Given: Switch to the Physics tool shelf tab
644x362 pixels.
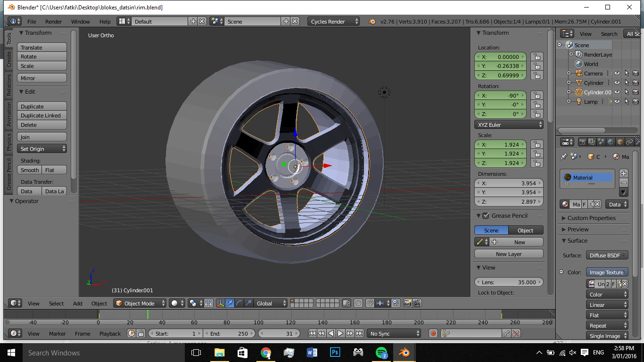Looking at the screenshot, I should click(x=8, y=142).
